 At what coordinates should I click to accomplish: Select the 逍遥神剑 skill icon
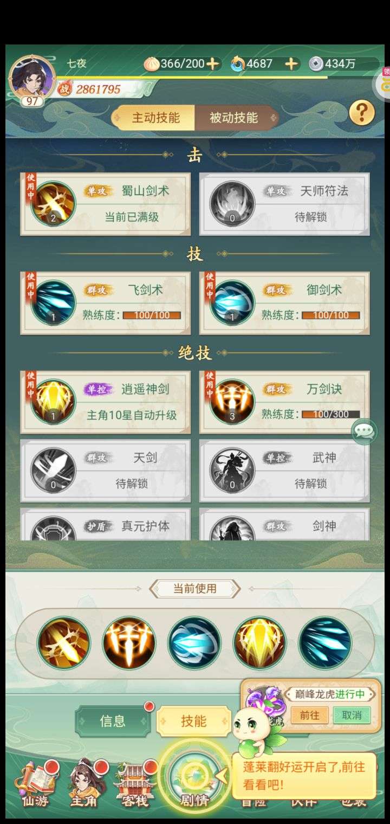53,402
